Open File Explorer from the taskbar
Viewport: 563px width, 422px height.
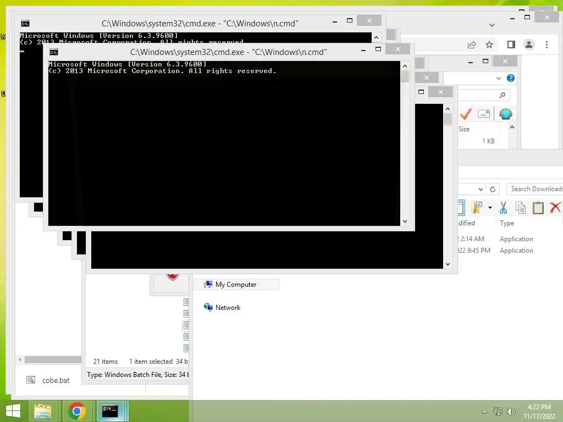[43, 411]
